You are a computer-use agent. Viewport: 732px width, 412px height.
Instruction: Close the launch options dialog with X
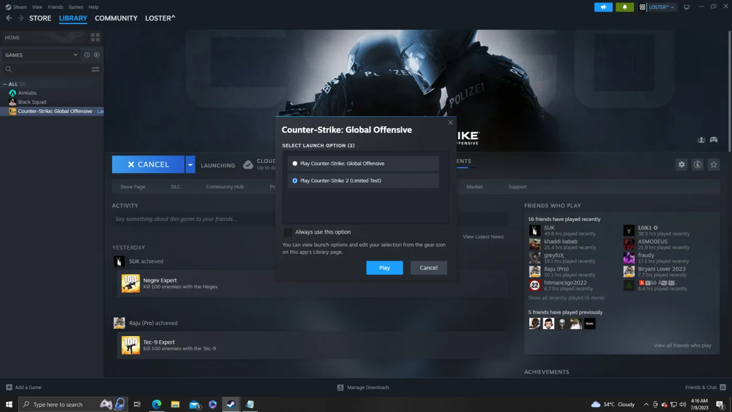tap(451, 123)
